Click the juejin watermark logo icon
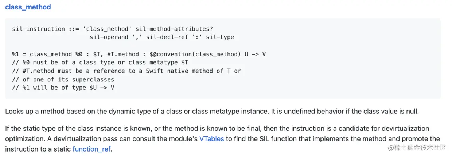Viewport: 452px width, 157px height. [x=391, y=148]
